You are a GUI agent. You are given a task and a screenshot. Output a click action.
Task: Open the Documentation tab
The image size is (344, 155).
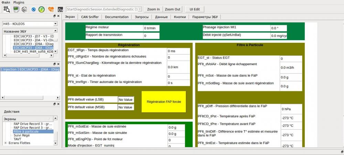point(117,17)
